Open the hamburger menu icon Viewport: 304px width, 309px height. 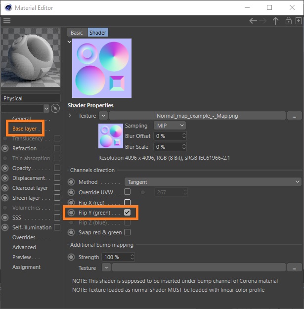(x=6, y=21)
